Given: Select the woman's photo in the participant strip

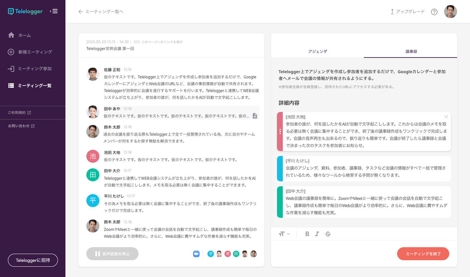Looking at the screenshot, I should (219, 254).
